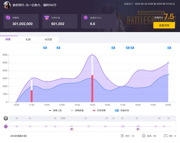Click the 5杀 stat icon
The height and width of the screenshot is (143, 180).
(x=165, y=136)
